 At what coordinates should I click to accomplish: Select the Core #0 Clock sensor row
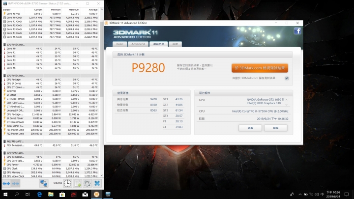51,18
